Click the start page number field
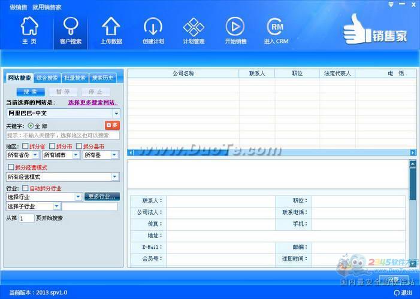 tap(26, 218)
